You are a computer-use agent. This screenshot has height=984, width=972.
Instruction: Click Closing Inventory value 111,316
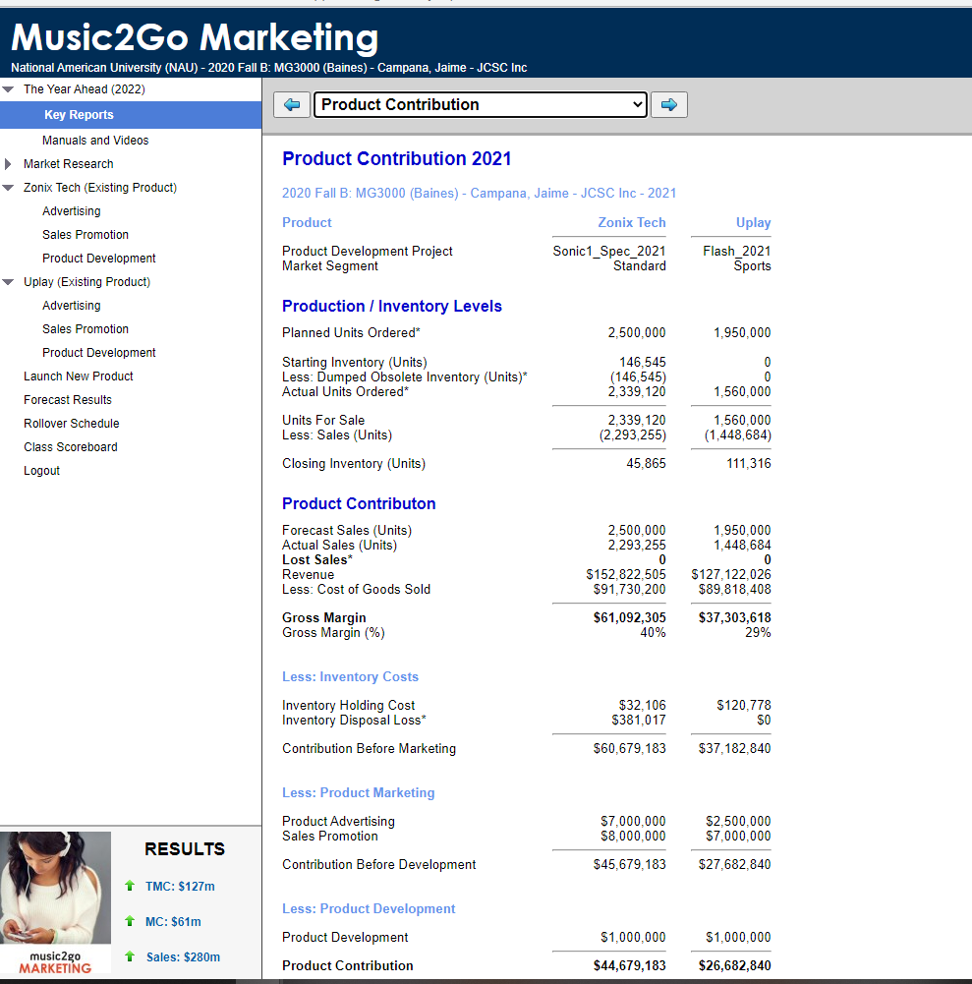(x=749, y=464)
